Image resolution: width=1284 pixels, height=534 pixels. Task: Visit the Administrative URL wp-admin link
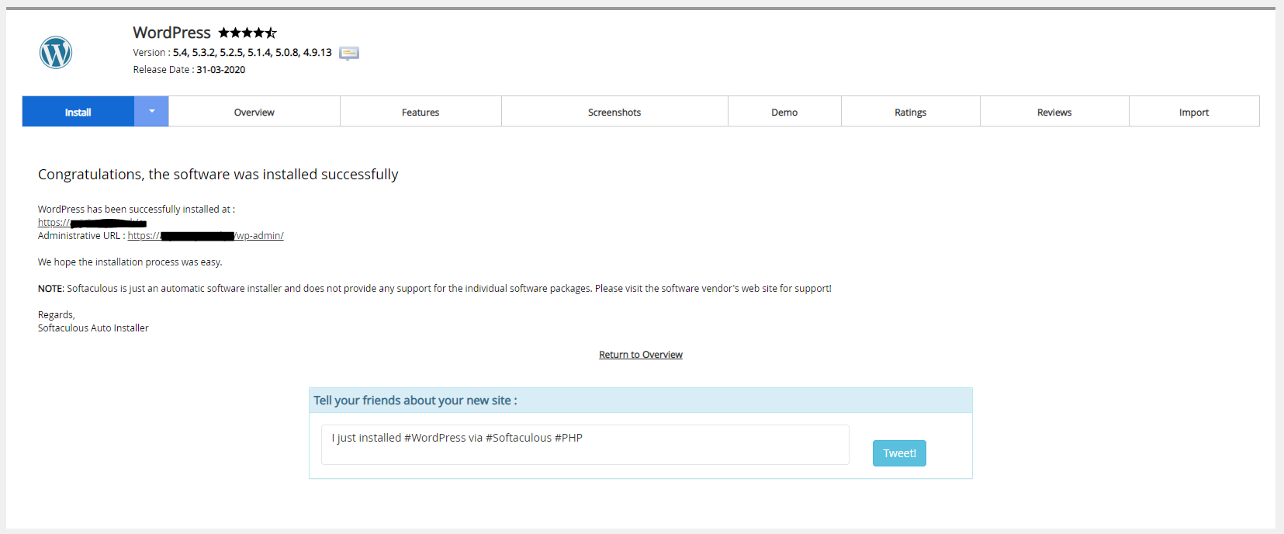[206, 236]
